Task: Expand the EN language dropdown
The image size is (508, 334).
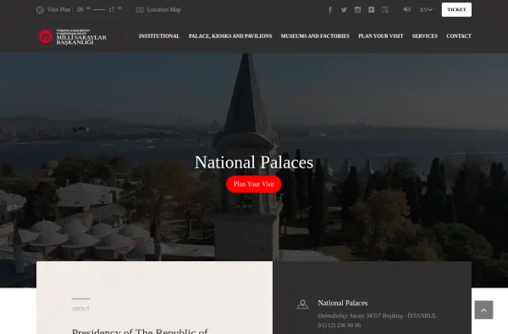Action: click(426, 9)
